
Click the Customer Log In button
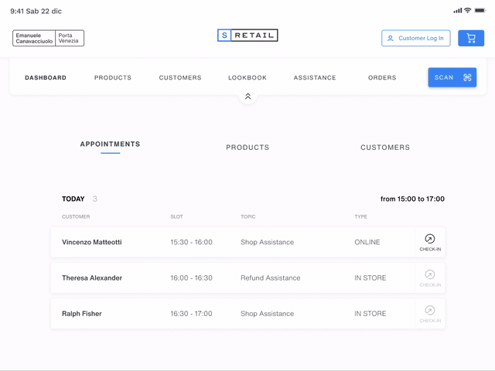415,38
